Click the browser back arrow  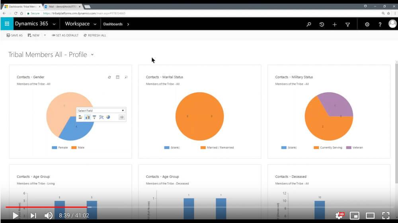pos(4,13)
